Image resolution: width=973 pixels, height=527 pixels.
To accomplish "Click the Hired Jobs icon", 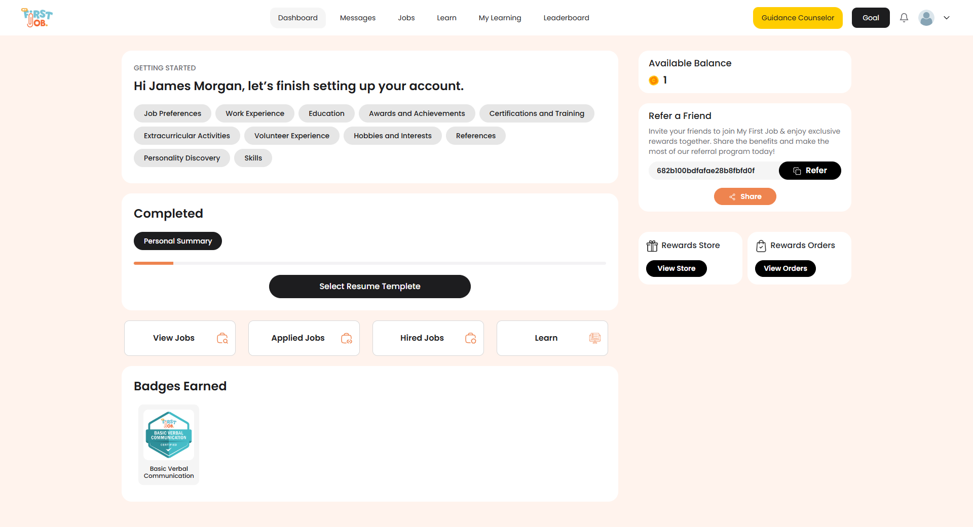I will tap(470, 338).
